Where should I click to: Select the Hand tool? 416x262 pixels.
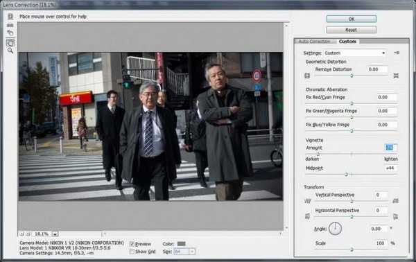click(10, 43)
